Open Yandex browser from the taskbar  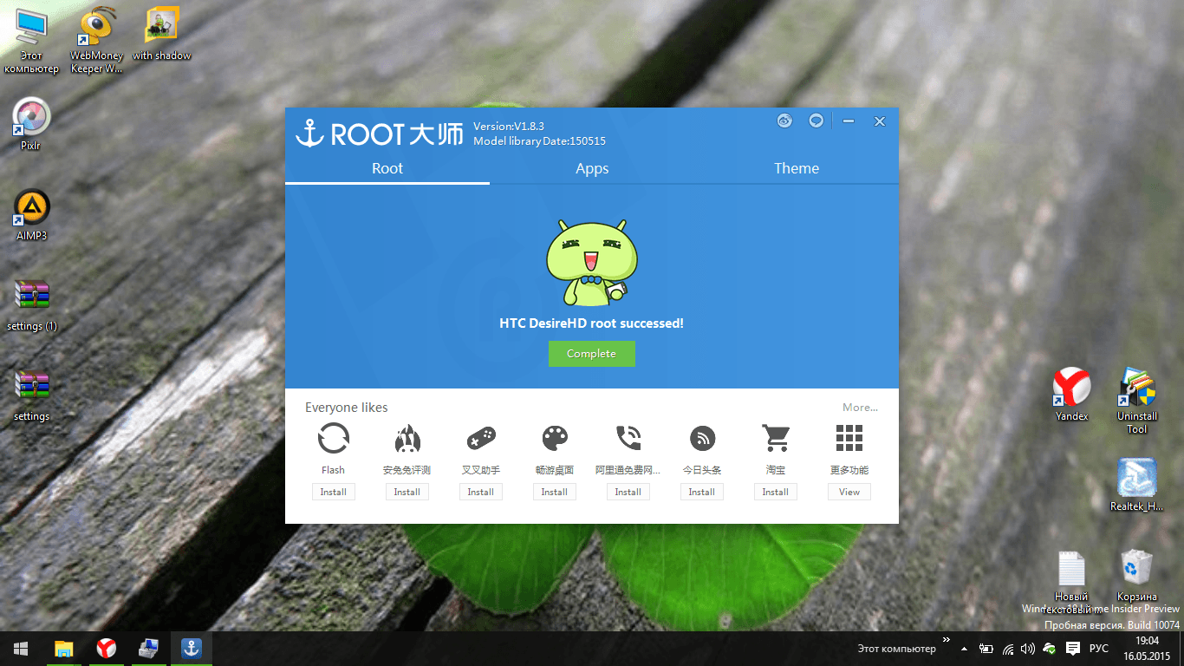106,649
